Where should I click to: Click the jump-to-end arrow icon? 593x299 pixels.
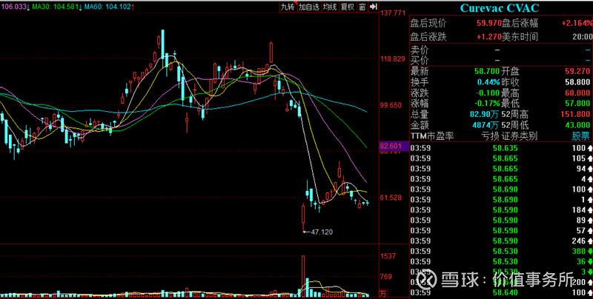tap(374, 7)
